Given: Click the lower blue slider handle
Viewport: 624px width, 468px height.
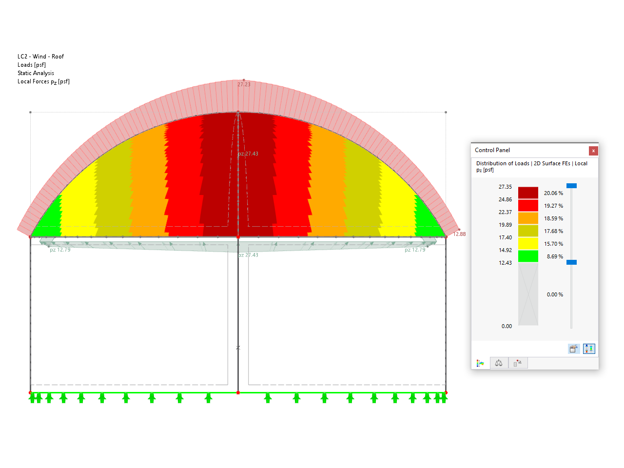Looking at the screenshot, I should 571,262.
